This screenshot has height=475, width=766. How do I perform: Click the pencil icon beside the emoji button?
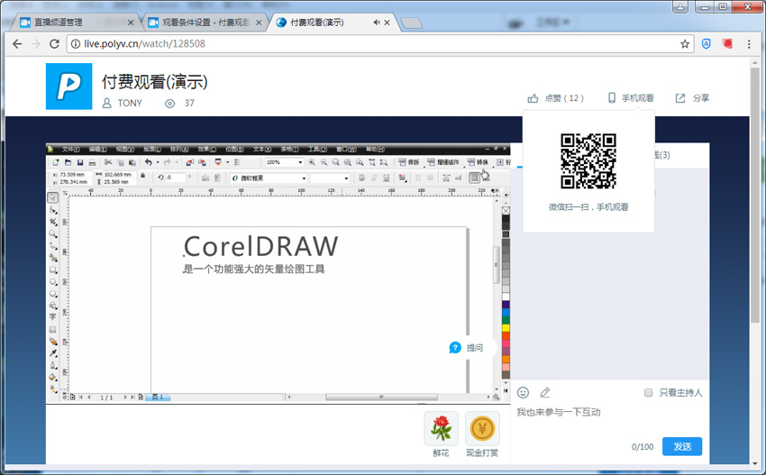[545, 392]
